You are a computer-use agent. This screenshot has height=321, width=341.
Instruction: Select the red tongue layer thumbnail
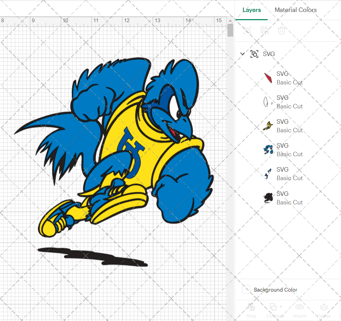click(x=268, y=78)
